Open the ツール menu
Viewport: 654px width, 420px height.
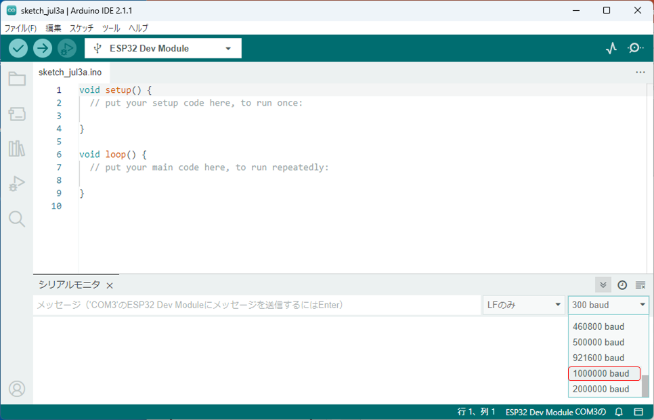(111, 28)
